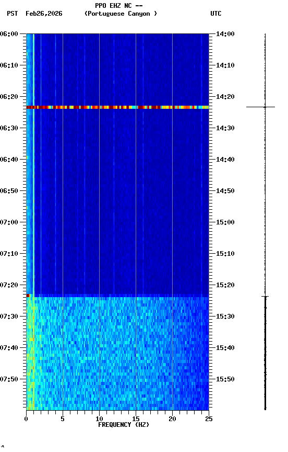288x452 pixels.
Task: Click the 06:20 PST time label
Action: [9, 97]
